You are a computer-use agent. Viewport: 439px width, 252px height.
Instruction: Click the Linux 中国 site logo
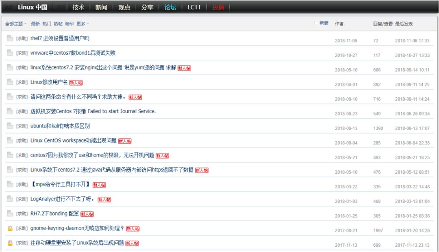coord(33,7)
